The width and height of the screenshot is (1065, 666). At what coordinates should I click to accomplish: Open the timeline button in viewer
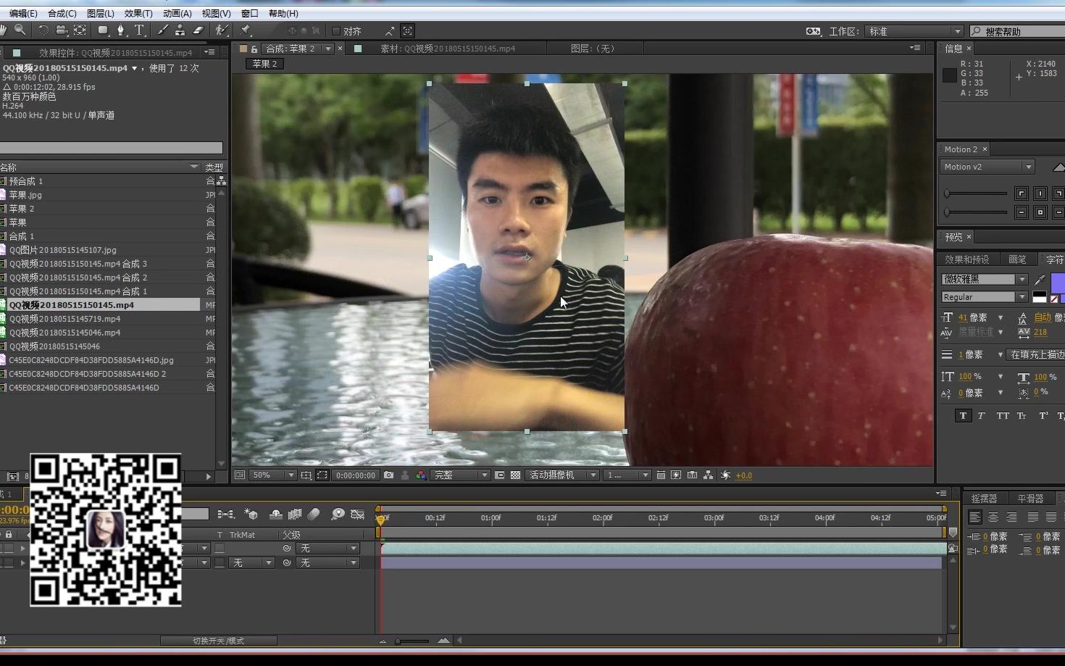(x=692, y=475)
